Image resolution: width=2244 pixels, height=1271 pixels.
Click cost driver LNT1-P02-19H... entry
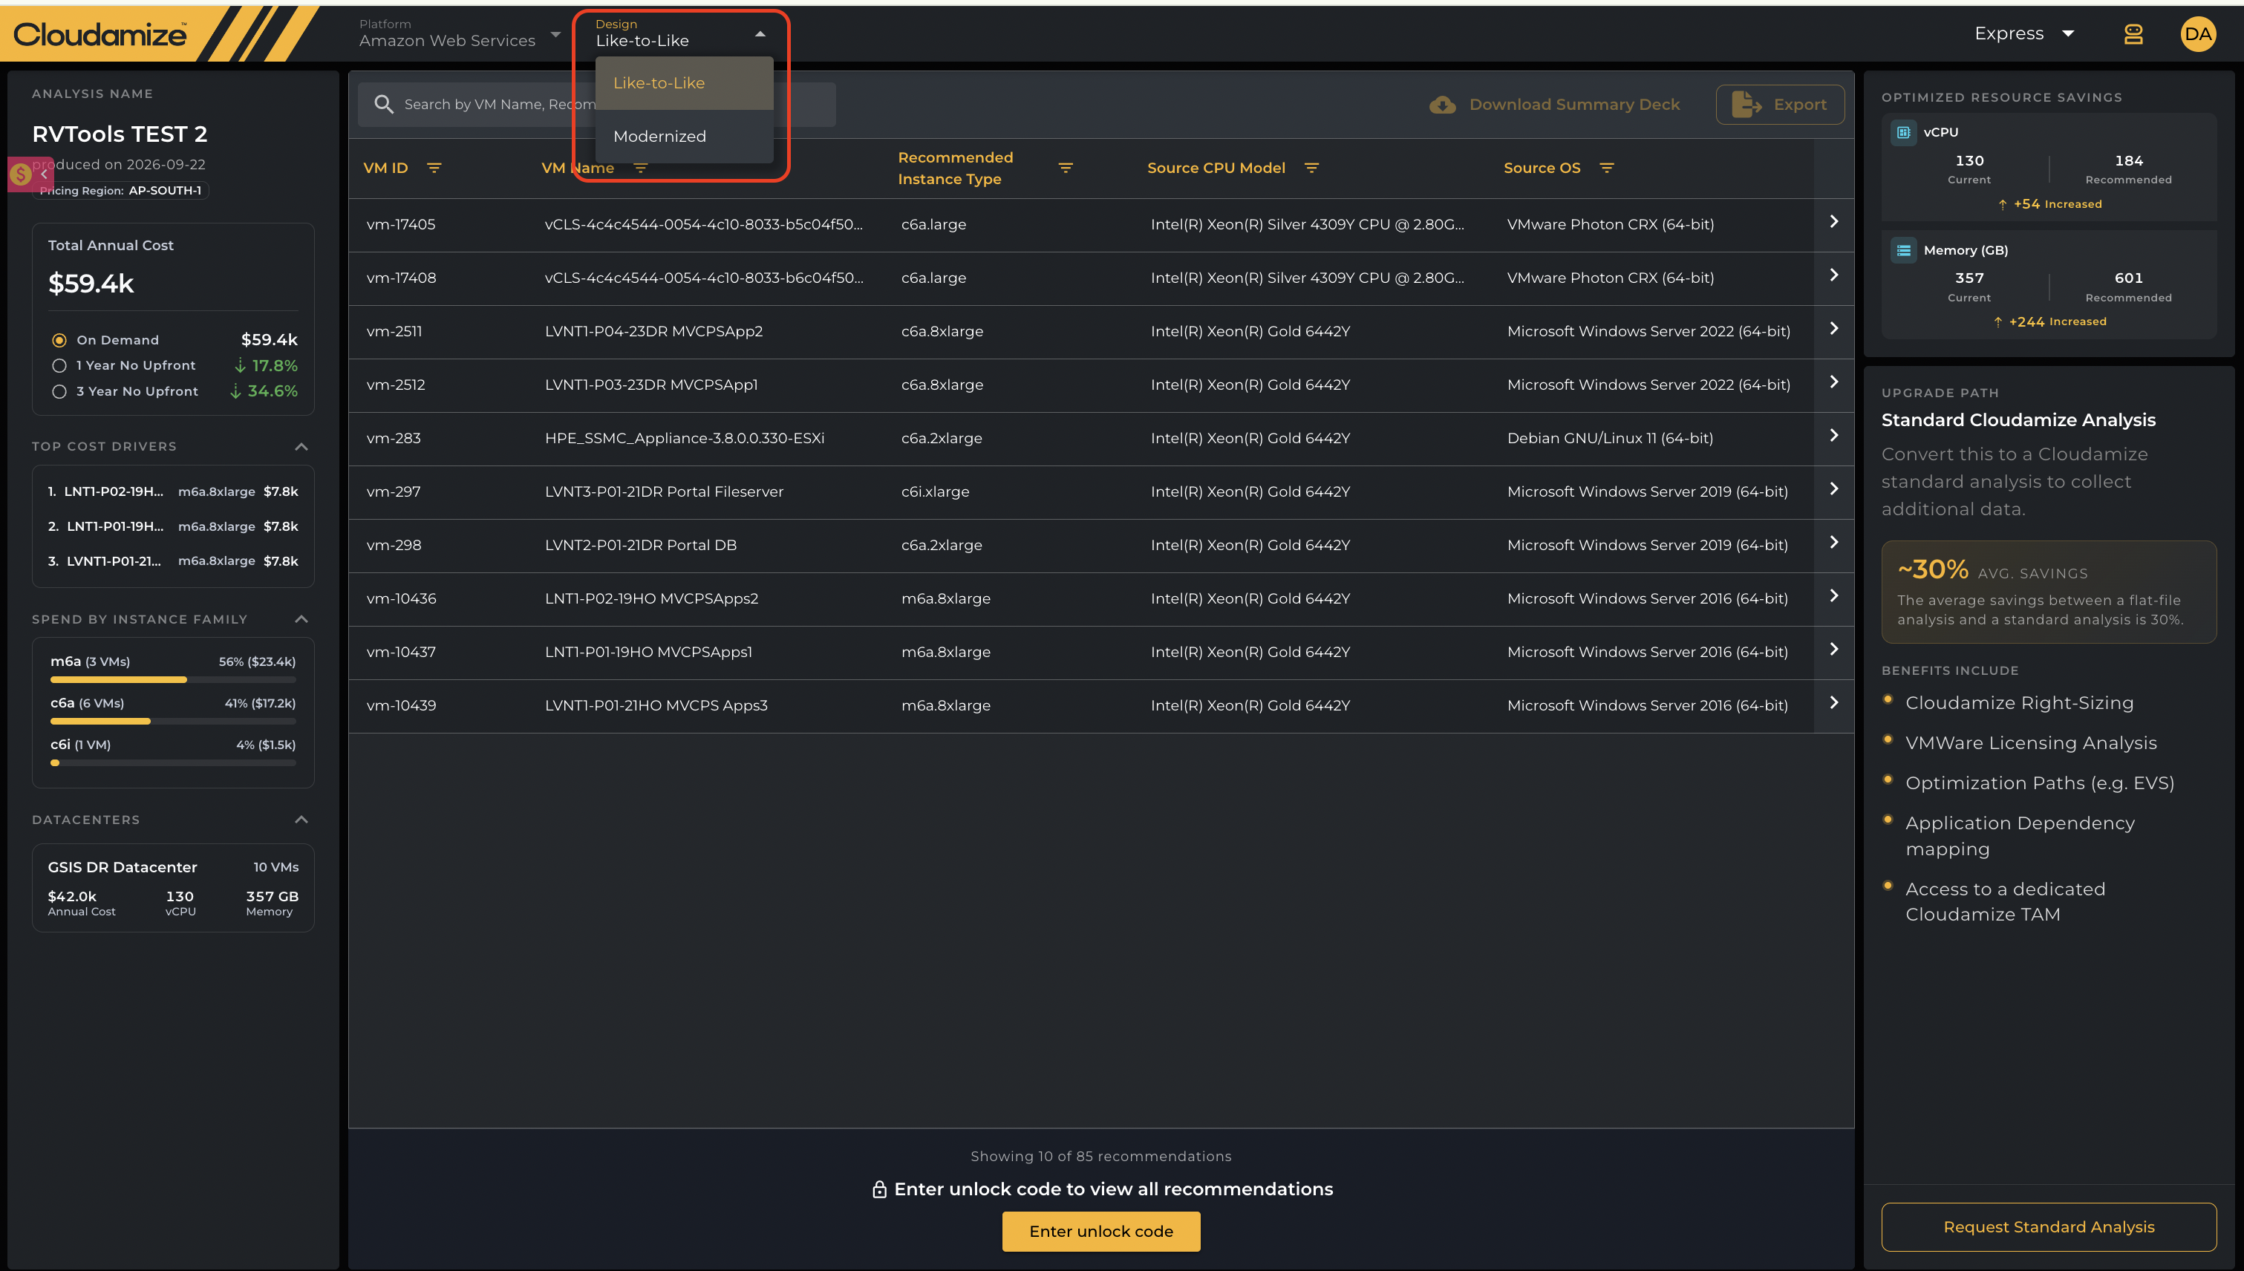pos(173,491)
